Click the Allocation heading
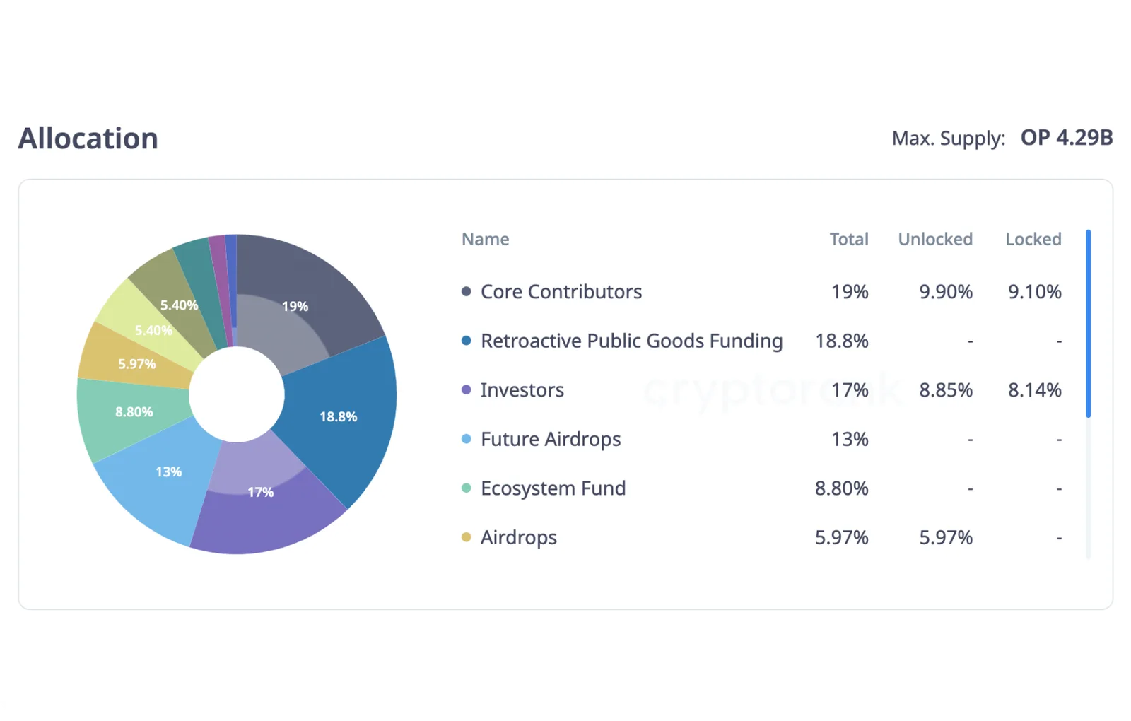The width and height of the screenshot is (1131, 721). point(88,138)
